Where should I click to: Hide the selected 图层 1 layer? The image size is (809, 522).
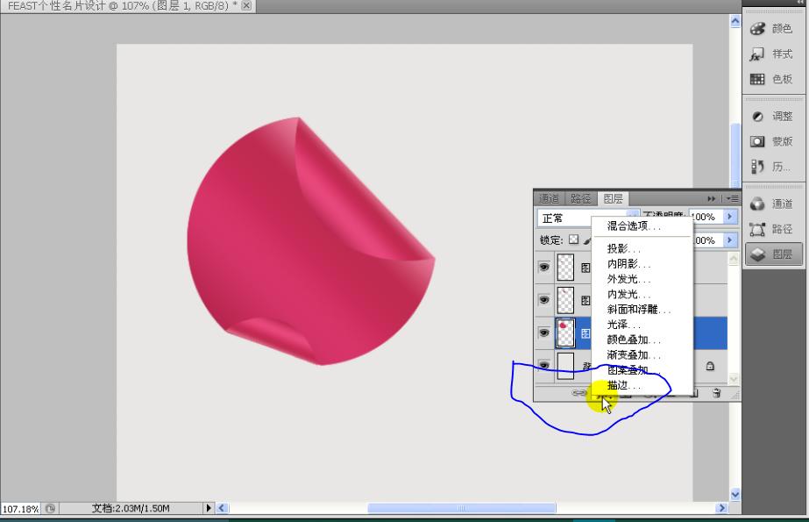click(545, 333)
